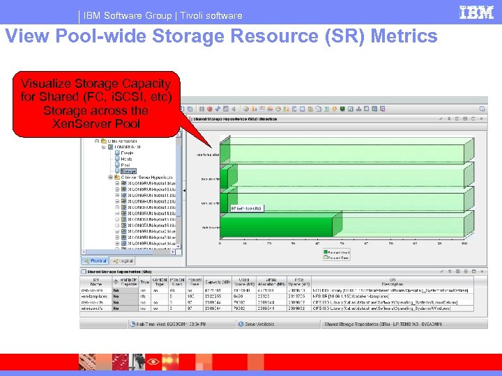Select LONGRUN-hydra13 in the navigator tree
502x376 pixels.
pos(151,207)
